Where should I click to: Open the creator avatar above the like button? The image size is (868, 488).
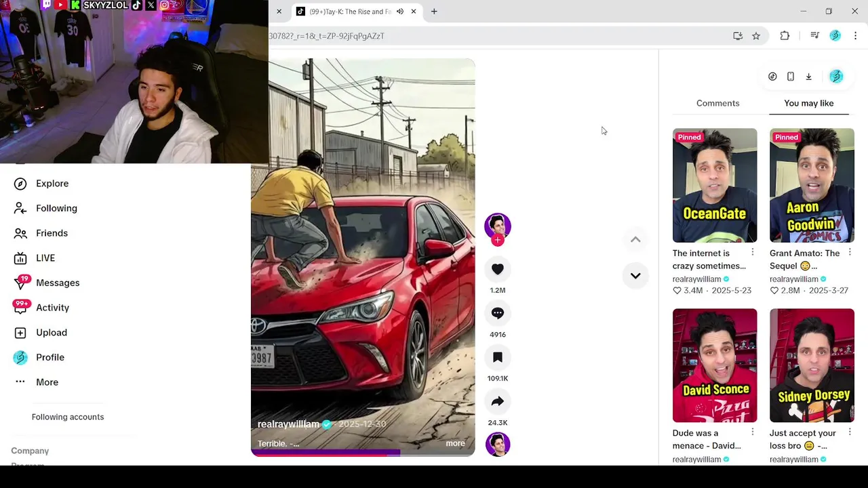pos(498,226)
